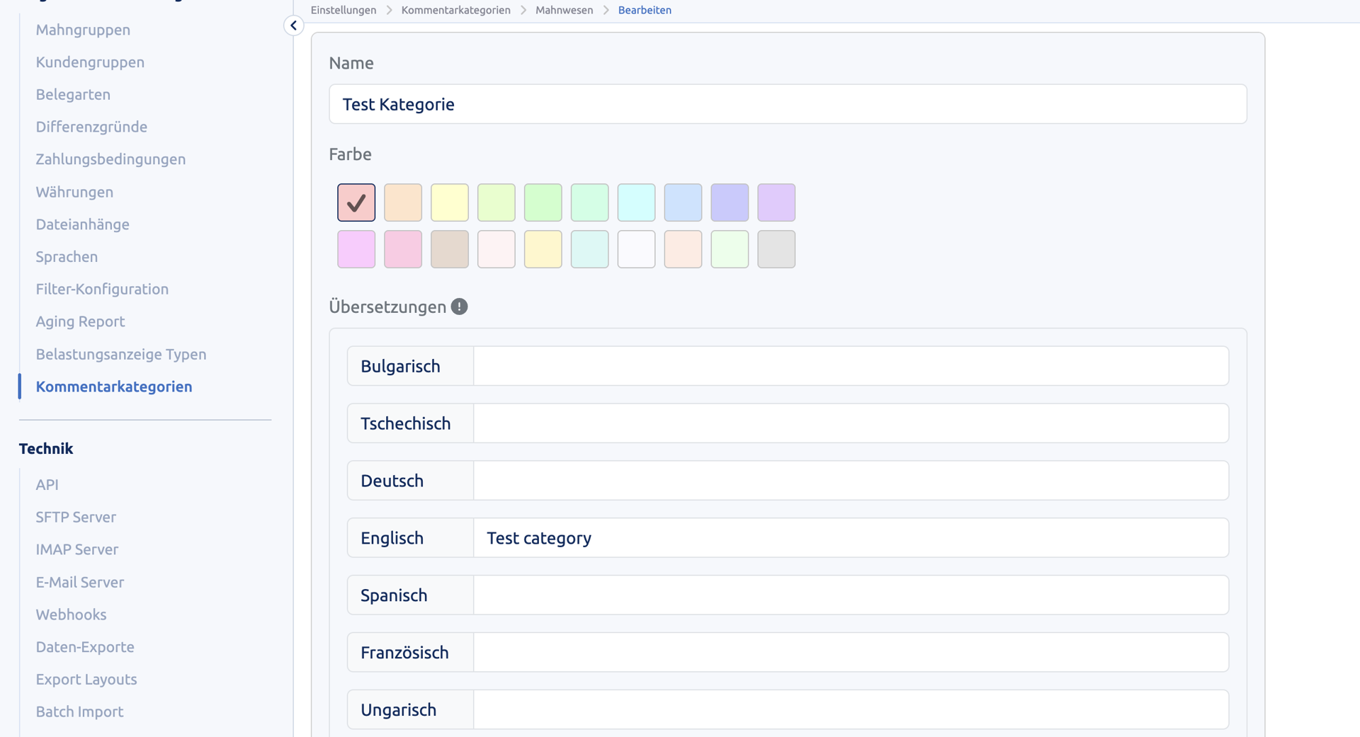
Task: Open Zahlungsbedingungen in sidebar
Action: tap(110, 159)
